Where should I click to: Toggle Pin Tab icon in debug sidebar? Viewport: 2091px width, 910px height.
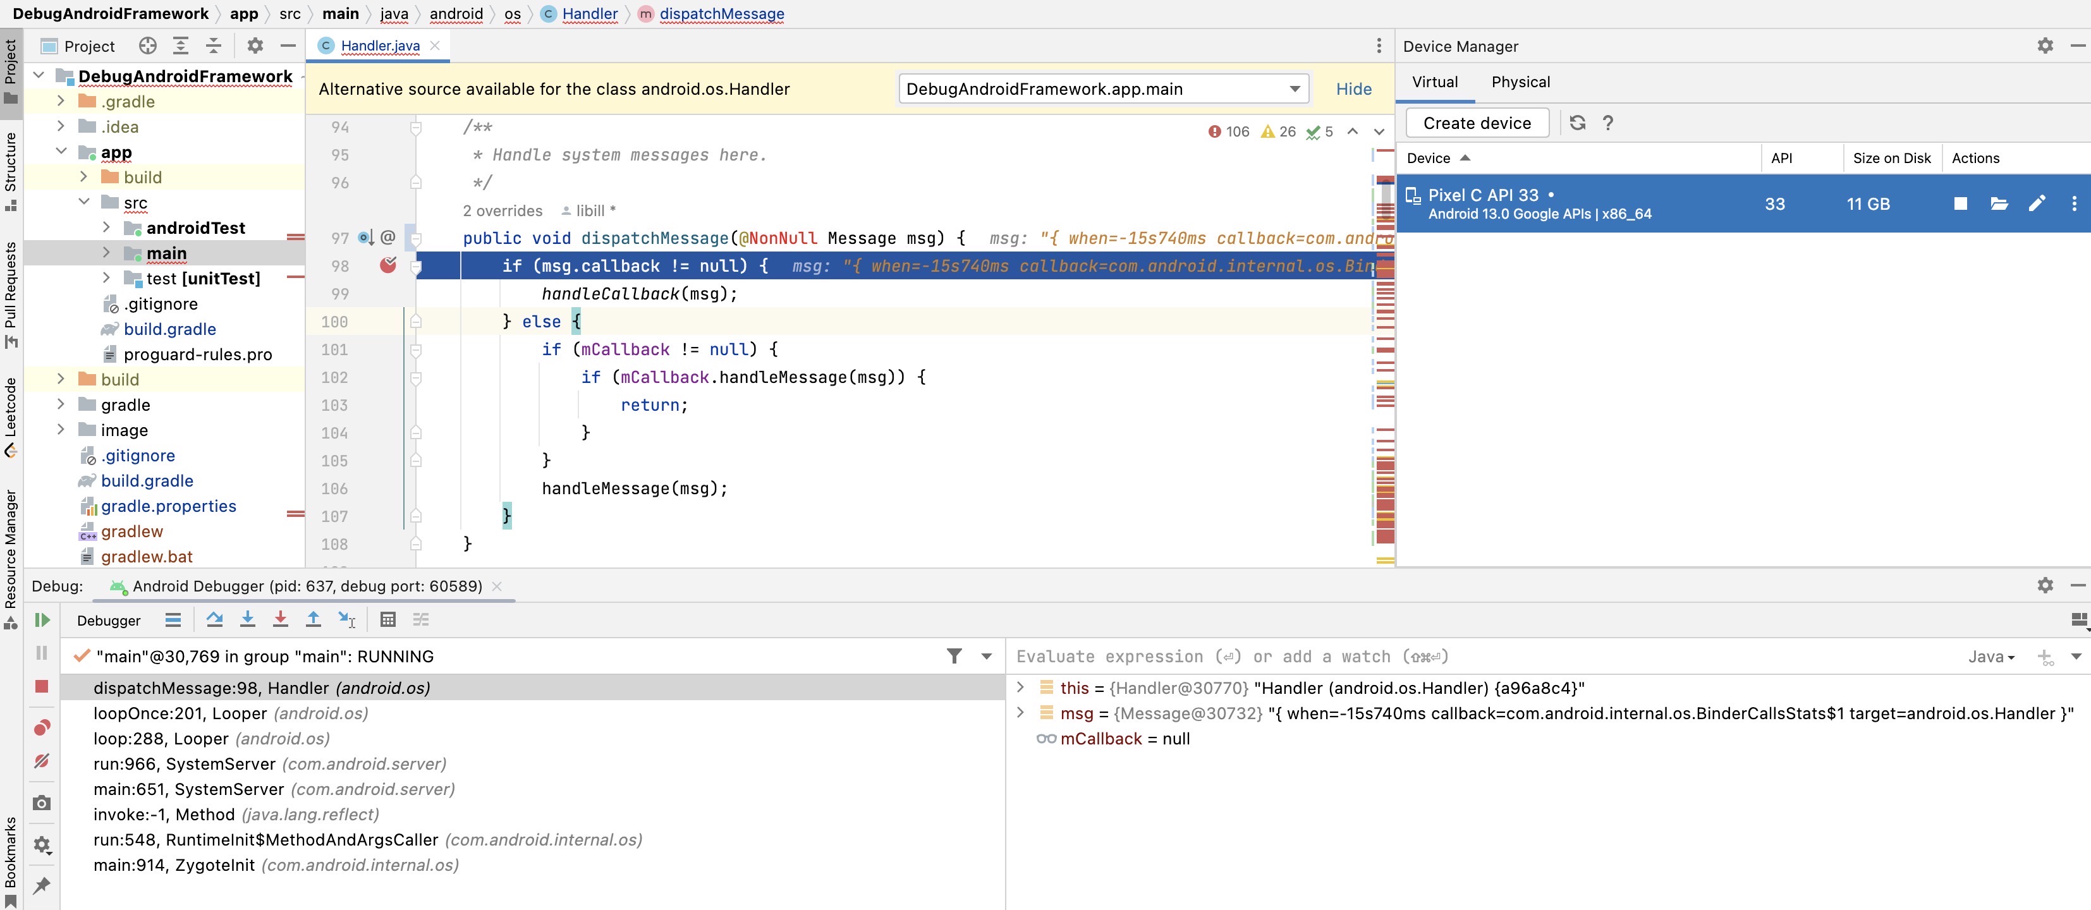click(42, 885)
